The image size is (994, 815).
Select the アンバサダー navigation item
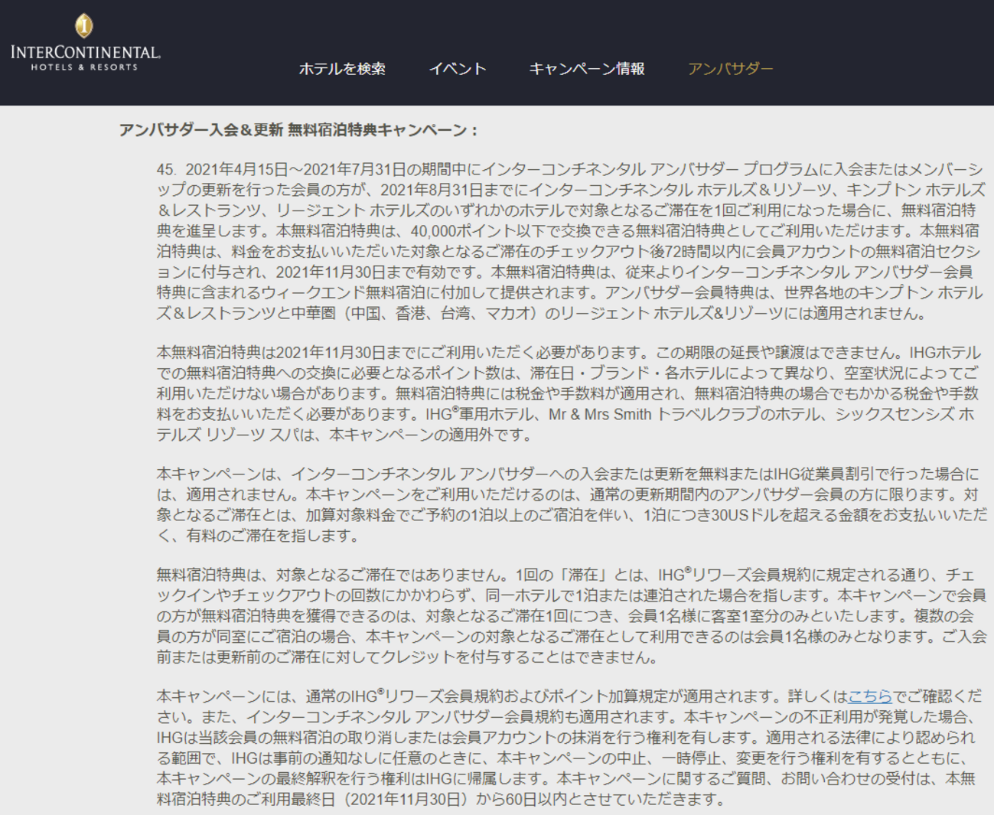pos(730,69)
